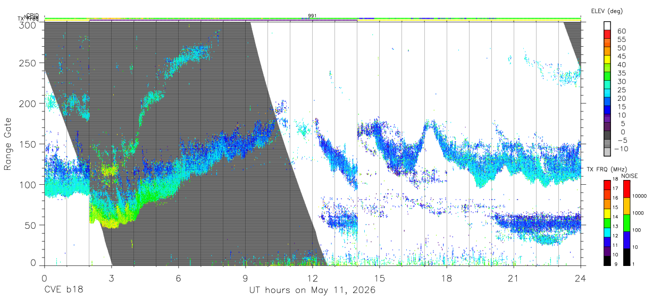Click the 'NOISE' color bar title
Screen dimensions: 653x301
point(630,175)
